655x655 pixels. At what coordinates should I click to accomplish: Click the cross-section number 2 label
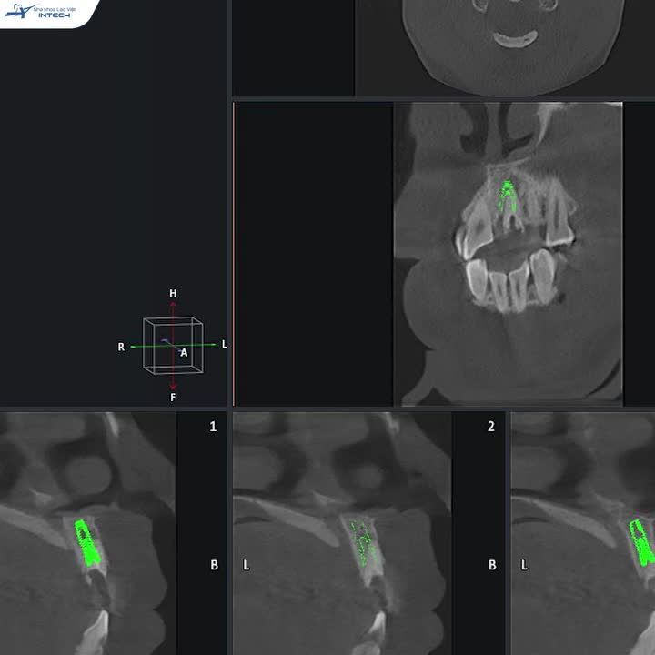click(491, 427)
